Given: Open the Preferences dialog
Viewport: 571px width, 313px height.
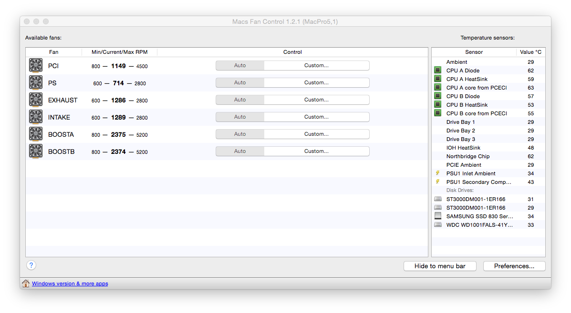Looking at the screenshot, I should click(x=514, y=266).
